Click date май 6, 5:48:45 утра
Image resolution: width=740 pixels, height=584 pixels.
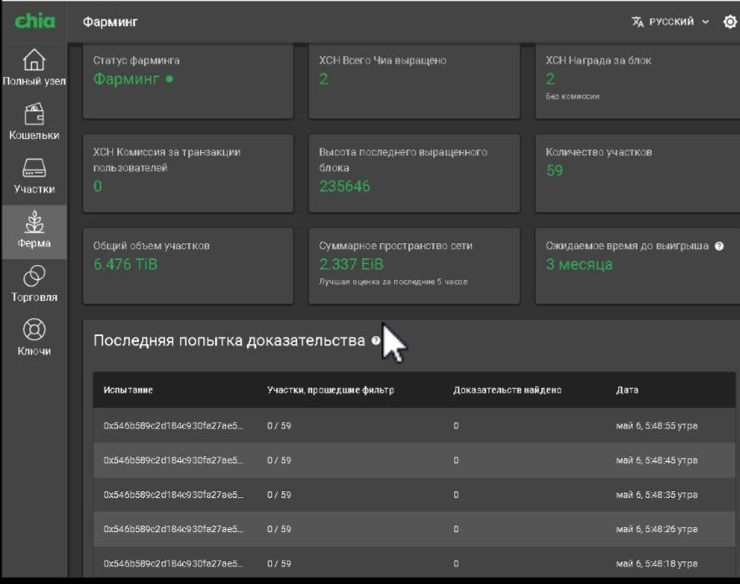click(656, 460)
